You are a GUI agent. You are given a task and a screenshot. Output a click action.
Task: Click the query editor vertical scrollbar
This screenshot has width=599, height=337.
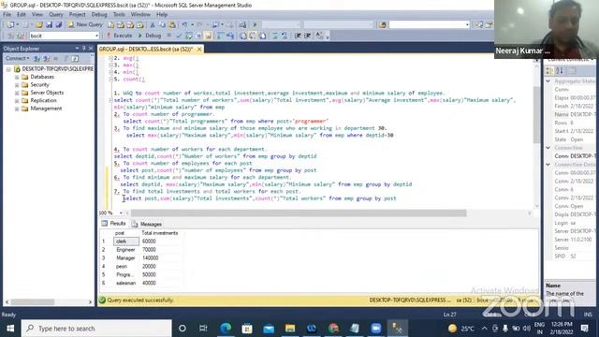point(536,114)
